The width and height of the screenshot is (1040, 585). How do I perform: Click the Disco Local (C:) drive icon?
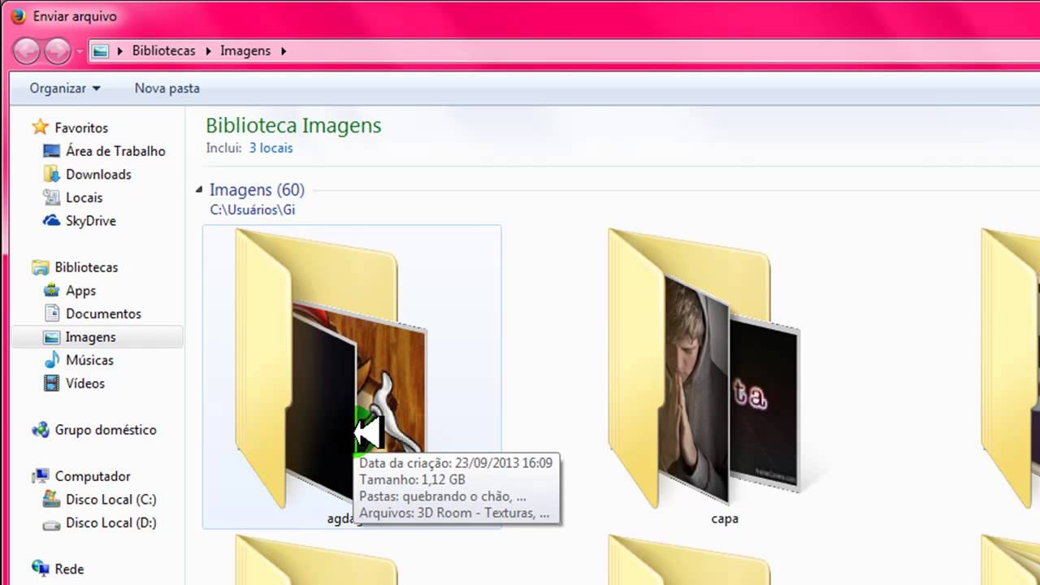click(52, 500)
